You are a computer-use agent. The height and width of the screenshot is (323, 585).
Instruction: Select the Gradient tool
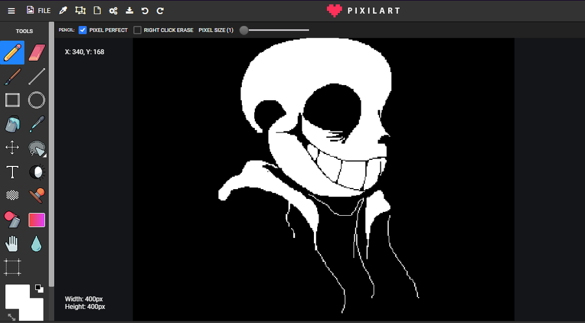[x=36, y=220]
